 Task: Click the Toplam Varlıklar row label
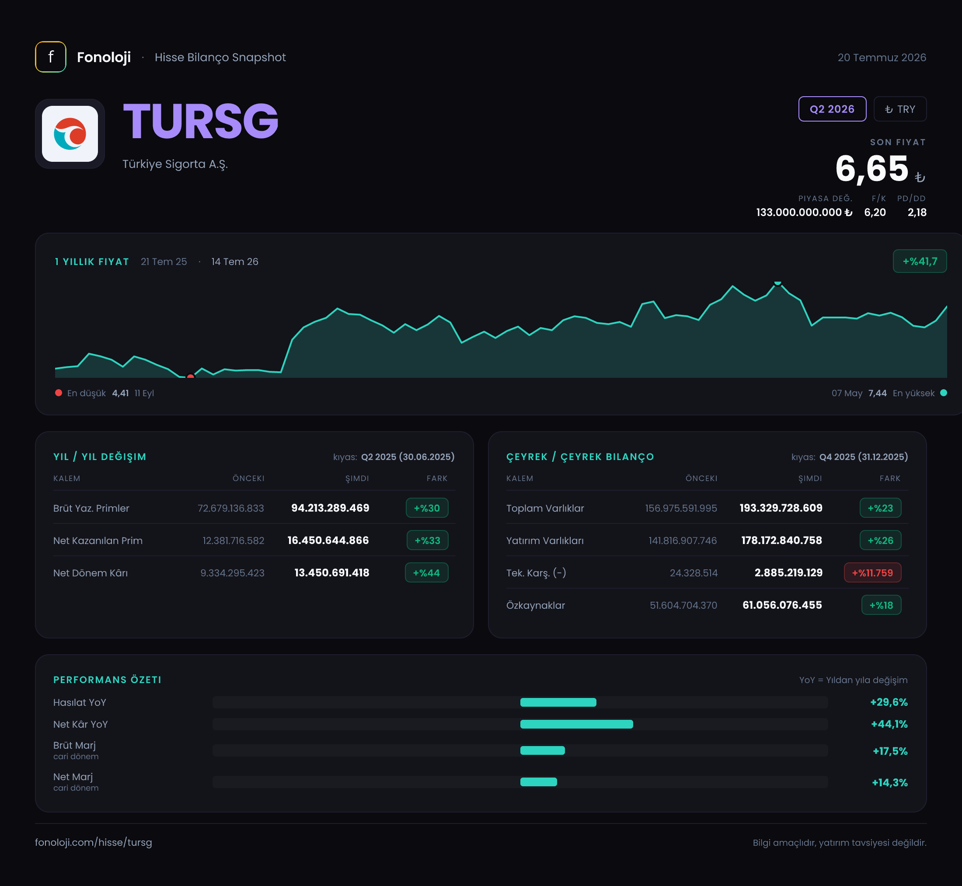545,508
